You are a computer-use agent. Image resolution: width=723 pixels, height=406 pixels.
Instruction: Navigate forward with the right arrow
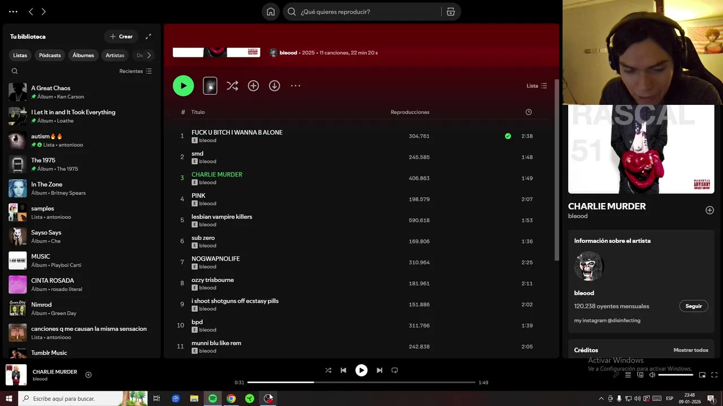[43, 12]
